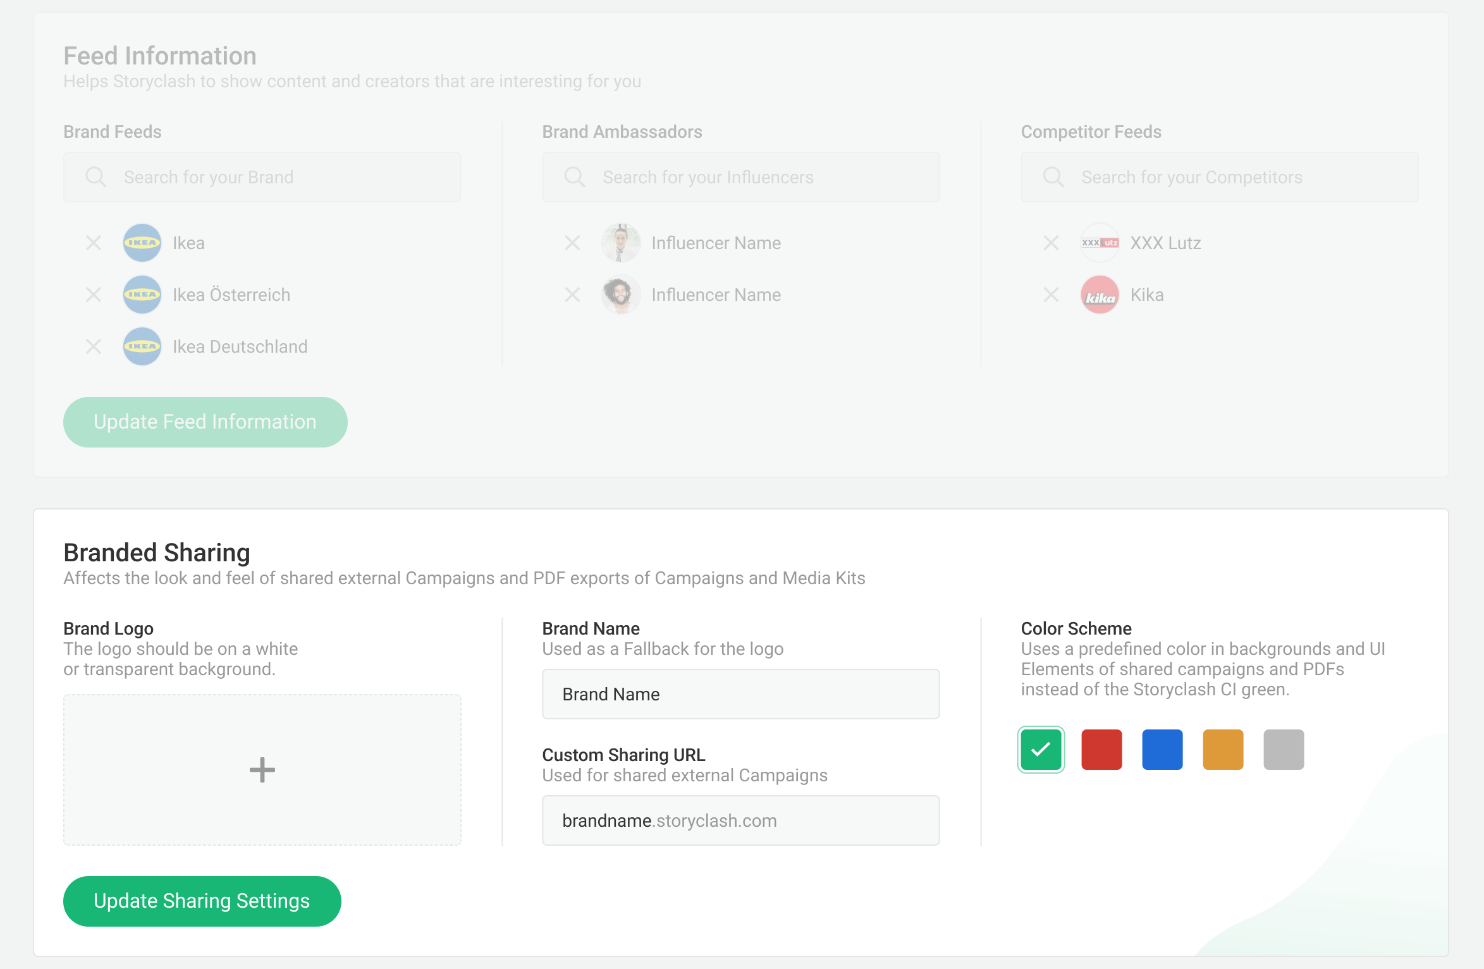Remove Ikea Deutschland from brand feeds

(x=94, y=346)
